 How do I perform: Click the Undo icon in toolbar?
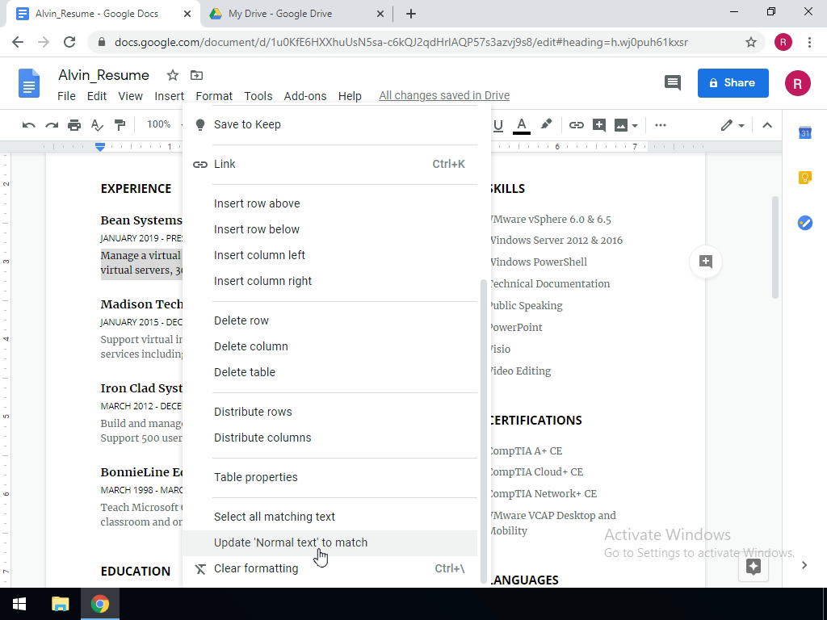[28, 125]
